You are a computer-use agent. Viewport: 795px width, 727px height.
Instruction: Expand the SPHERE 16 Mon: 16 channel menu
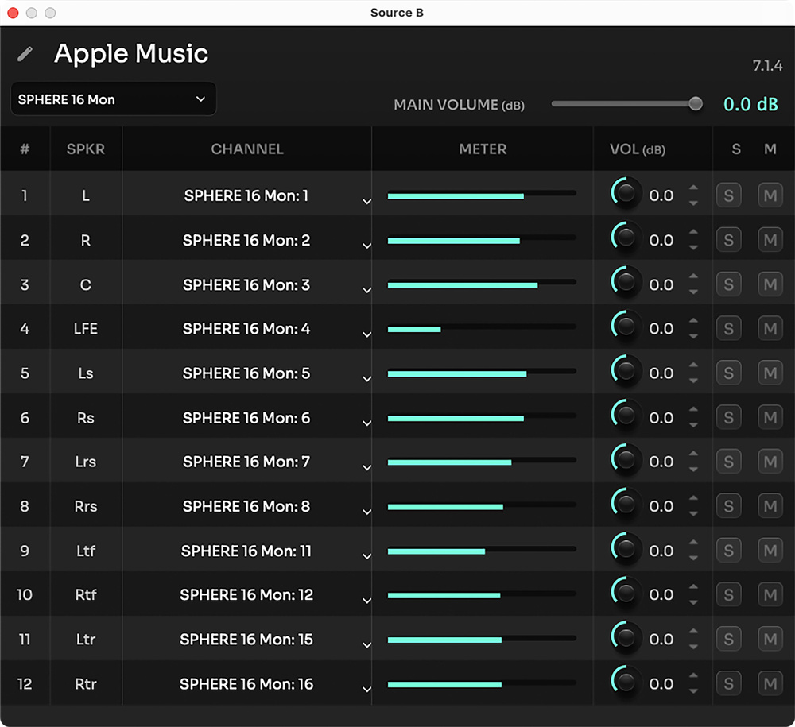(x=366, y=689)
